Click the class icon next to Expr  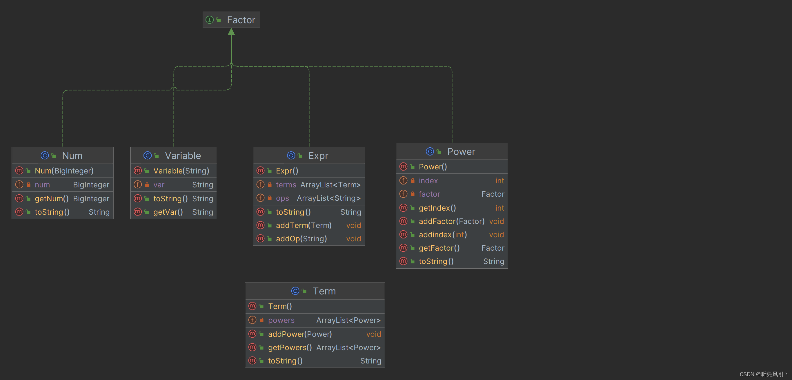pyautogui.click(x=291, y=156)
